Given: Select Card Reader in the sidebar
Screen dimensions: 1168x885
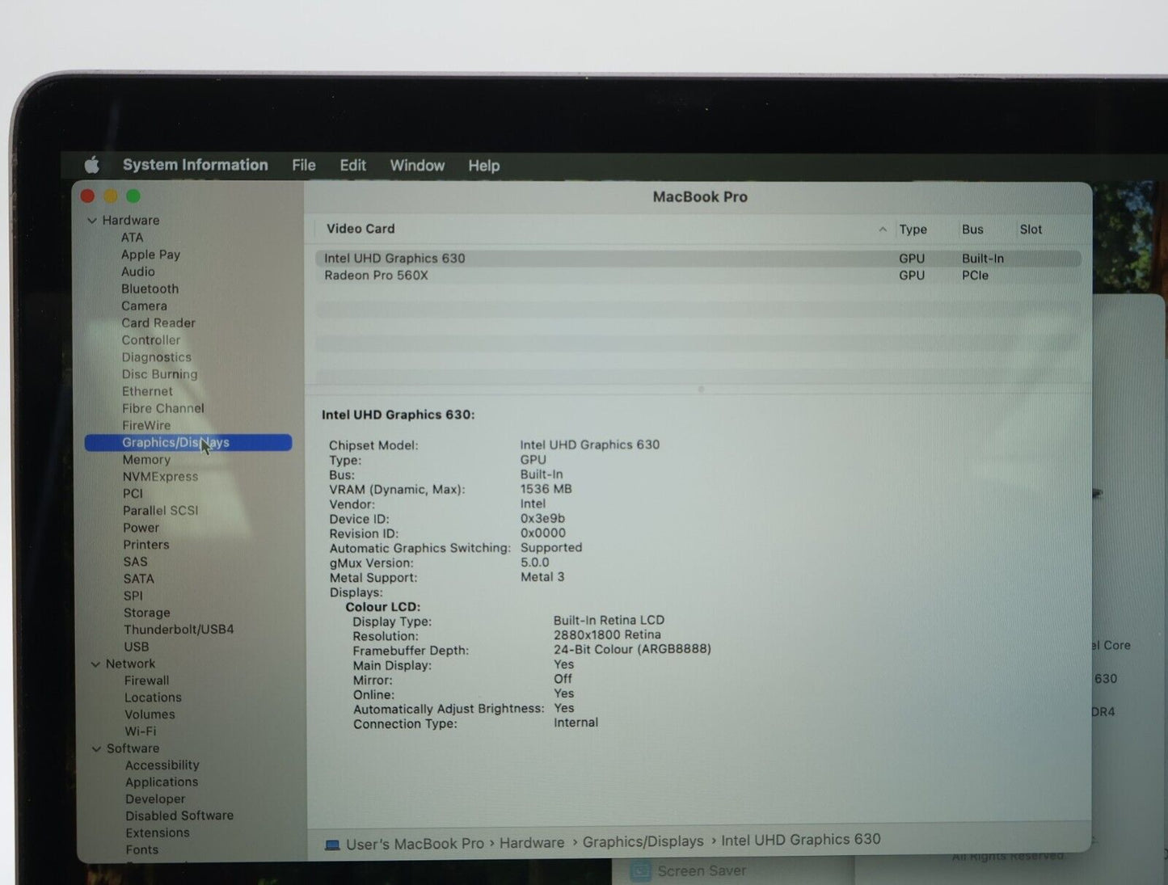Looking at the screenshot, I should click(x=158, y=322).
